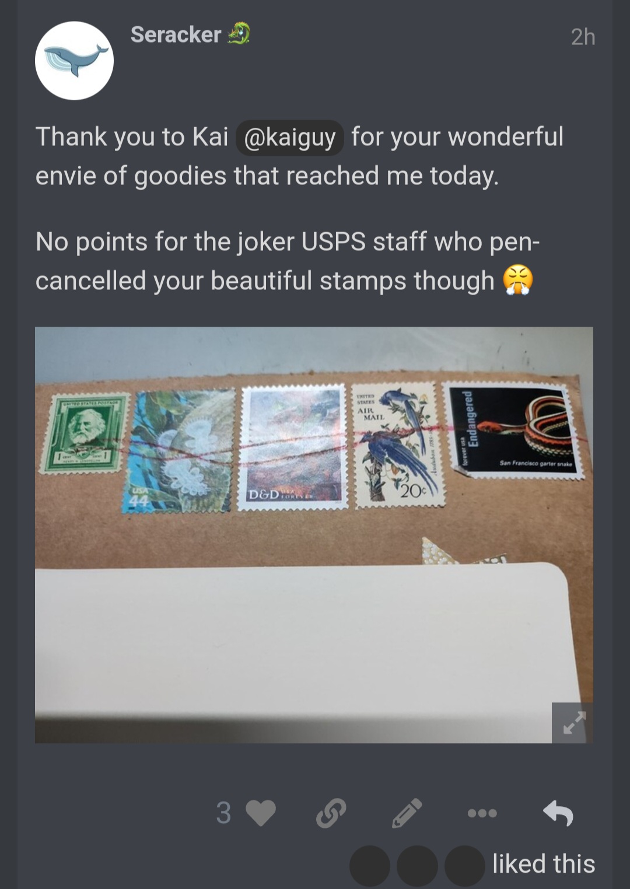Reply to the post with the arrow icon
Viewport: 630px width, 889px height.
point(558,813)
